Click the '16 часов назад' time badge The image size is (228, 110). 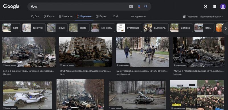click(x=178, y=108)
